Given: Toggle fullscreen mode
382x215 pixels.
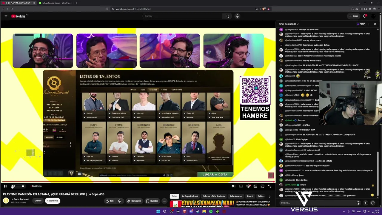Looking at the screenshot, I should point(269,186).
